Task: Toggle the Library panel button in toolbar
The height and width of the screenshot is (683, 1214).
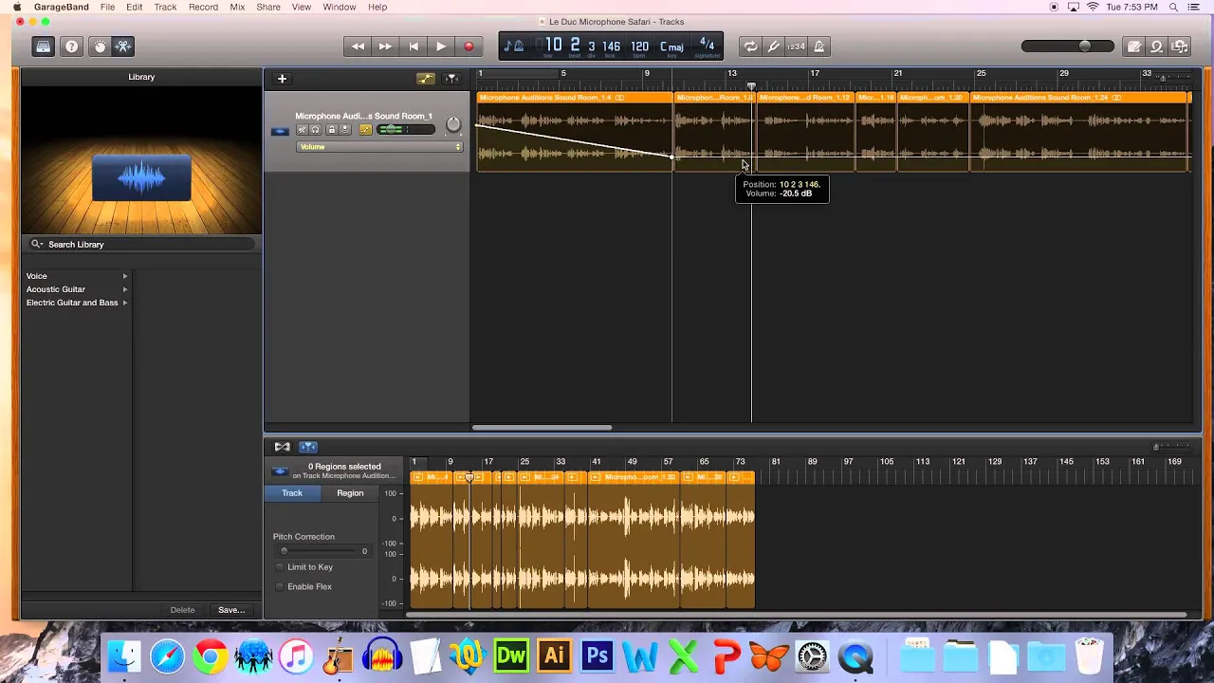Action: tap(44, 46)
